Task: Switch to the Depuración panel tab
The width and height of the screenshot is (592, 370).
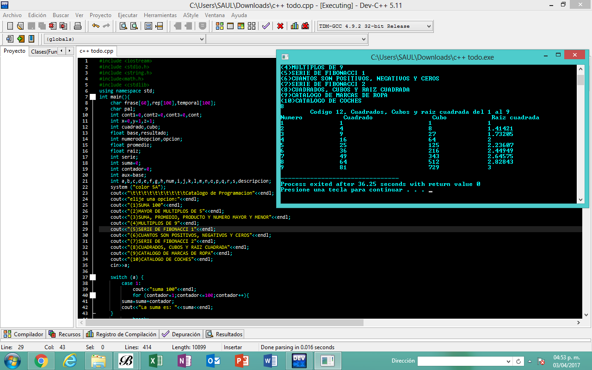Action: tap(181, 334)
